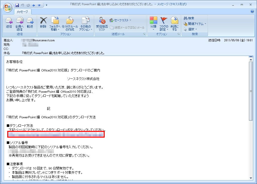The height and width of the screenshot is (184, 257).
Task: Click the blurred serial number text
Action: [x=31, y=151]
